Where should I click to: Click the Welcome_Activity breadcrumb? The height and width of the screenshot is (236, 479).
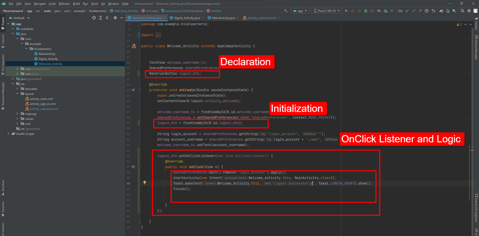click(123, 11)
